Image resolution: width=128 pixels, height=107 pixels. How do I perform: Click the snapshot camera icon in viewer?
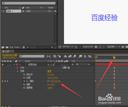coord(96,47)
